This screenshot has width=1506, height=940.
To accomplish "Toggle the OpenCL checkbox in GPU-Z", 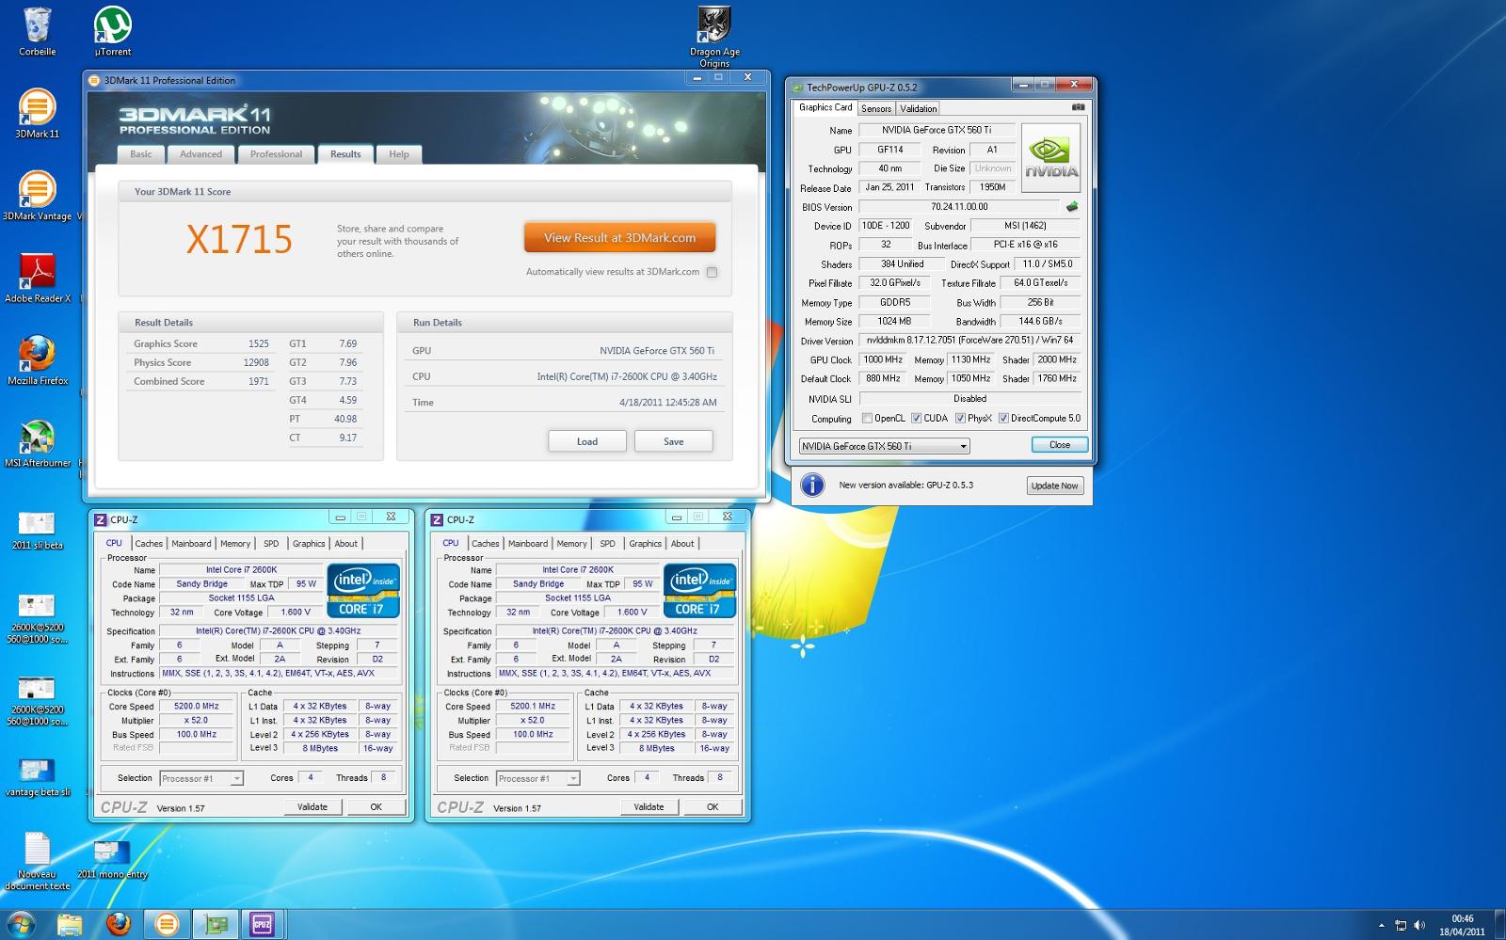I will pos(868,419).
